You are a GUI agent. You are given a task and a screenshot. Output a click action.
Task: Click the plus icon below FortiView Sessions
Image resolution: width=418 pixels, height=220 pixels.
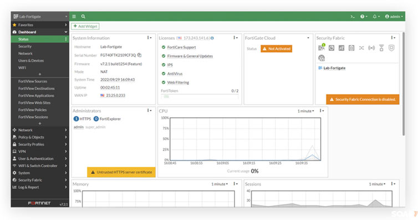pos(40,124)
